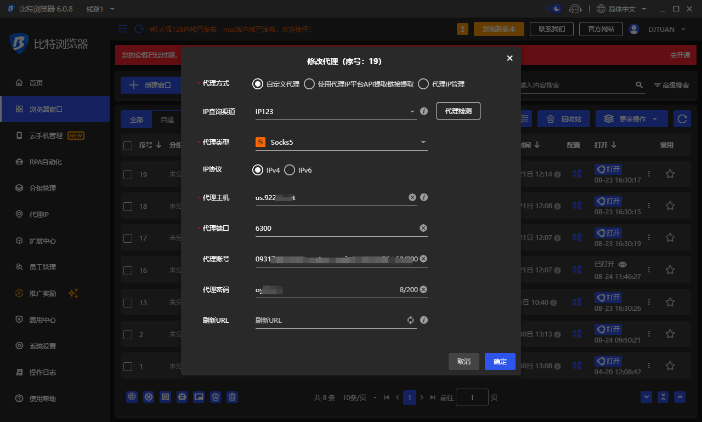Expand the 代理类型 dropdown showing Socks5
Image resolution: width=702 pixels, height=422 pixels.
click(341, 142)
